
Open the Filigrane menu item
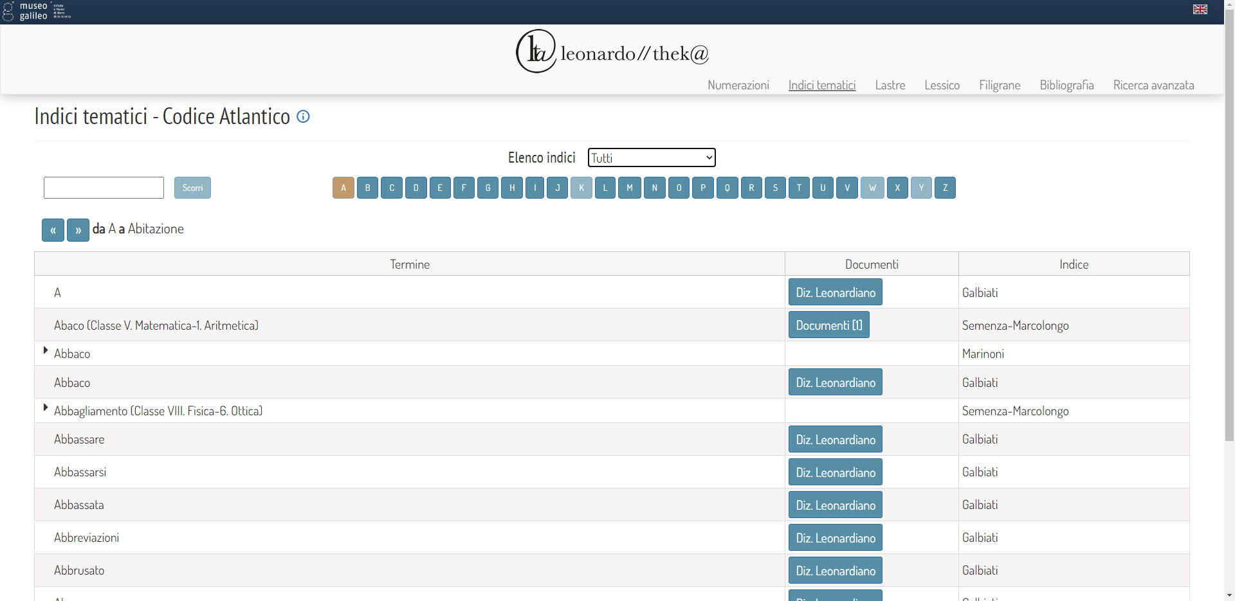1000,85
